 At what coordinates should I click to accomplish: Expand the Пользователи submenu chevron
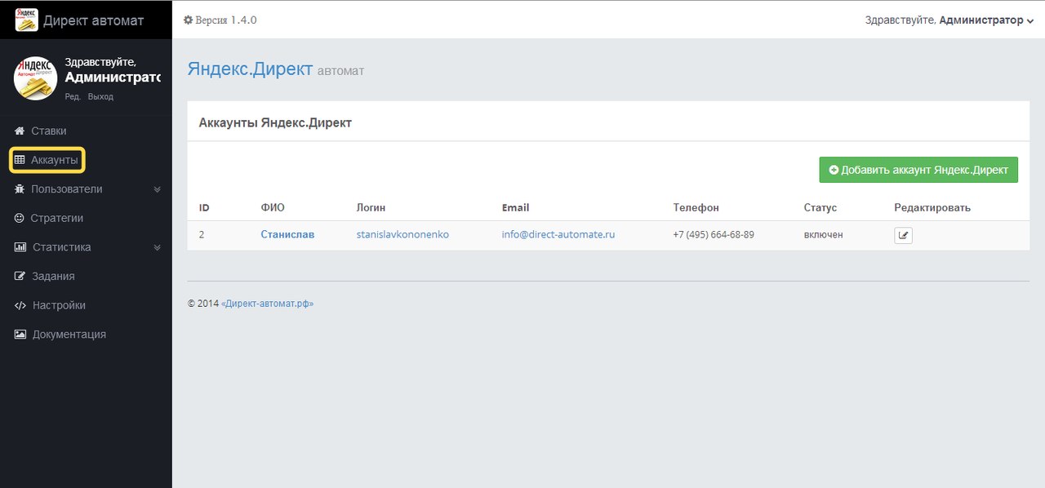tap(158, 189)
